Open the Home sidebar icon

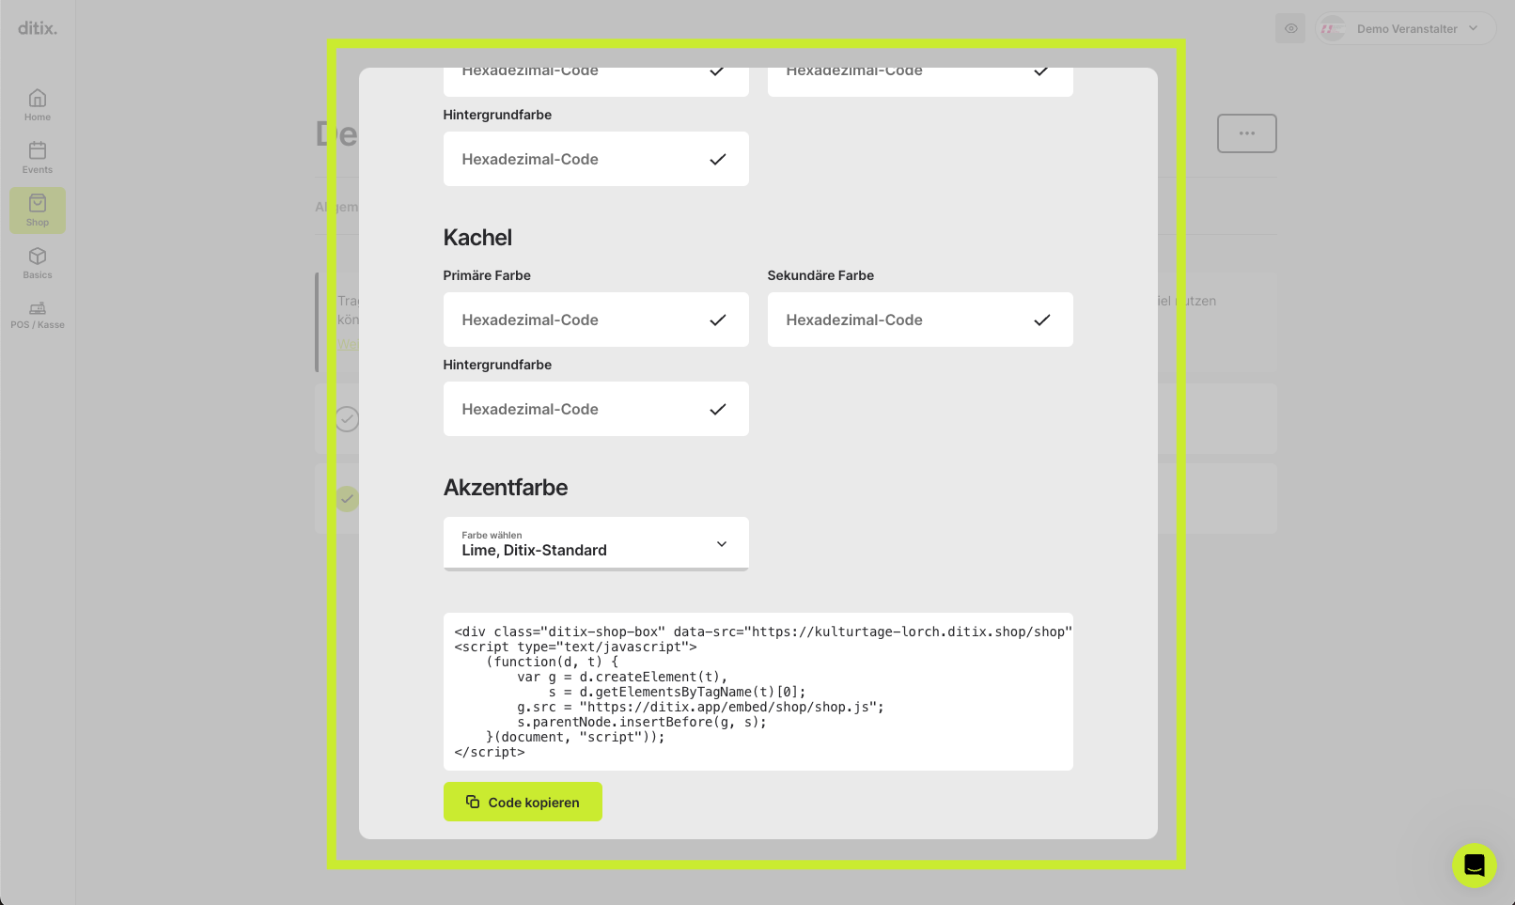point(38,104)
